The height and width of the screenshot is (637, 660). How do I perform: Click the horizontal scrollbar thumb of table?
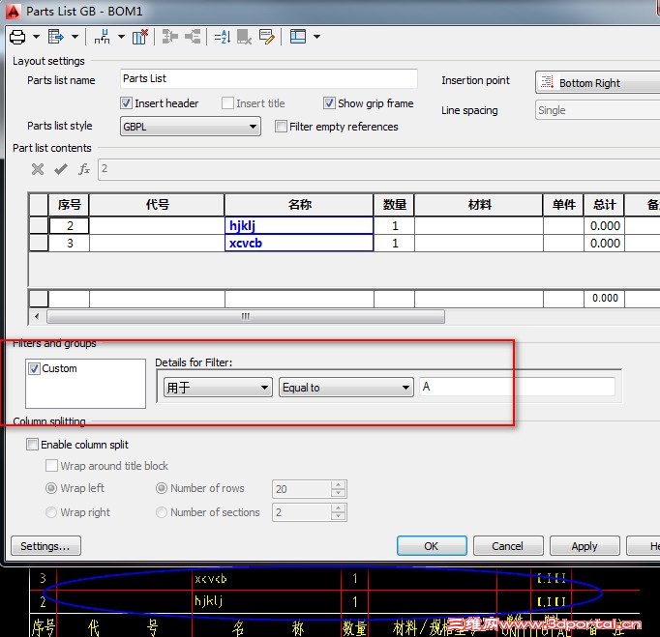[246, 316]
